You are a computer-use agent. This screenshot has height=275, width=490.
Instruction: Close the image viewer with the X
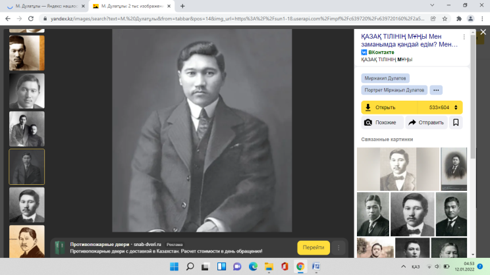pos(483,32)
